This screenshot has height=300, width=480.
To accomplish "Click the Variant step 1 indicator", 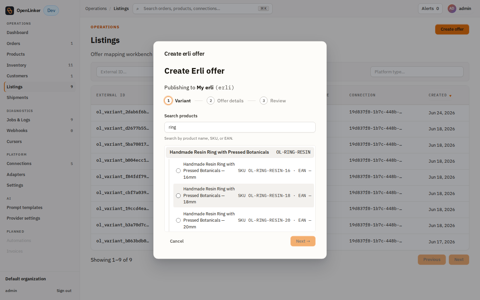I will coord(178,101).
